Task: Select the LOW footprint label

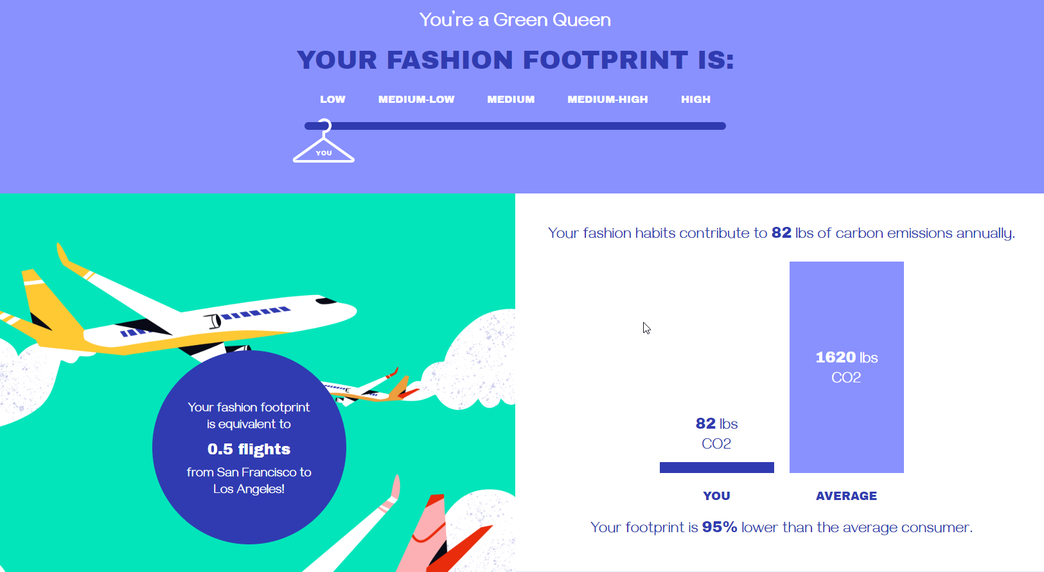Action: coord(333,100)
